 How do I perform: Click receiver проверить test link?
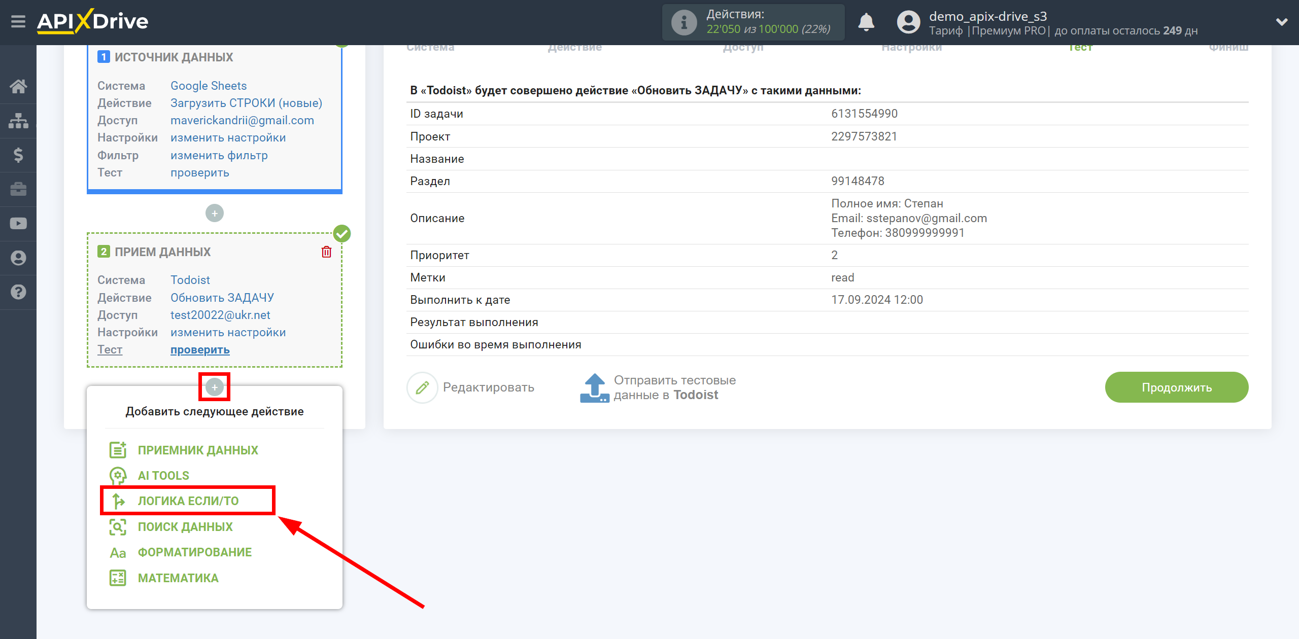click(x=200, y=349)
